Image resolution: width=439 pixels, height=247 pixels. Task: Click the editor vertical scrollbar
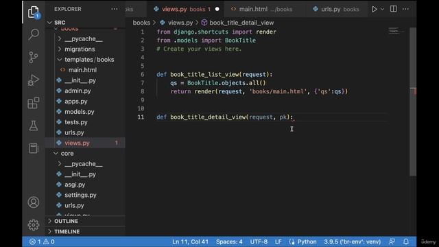tap(413, 102)
